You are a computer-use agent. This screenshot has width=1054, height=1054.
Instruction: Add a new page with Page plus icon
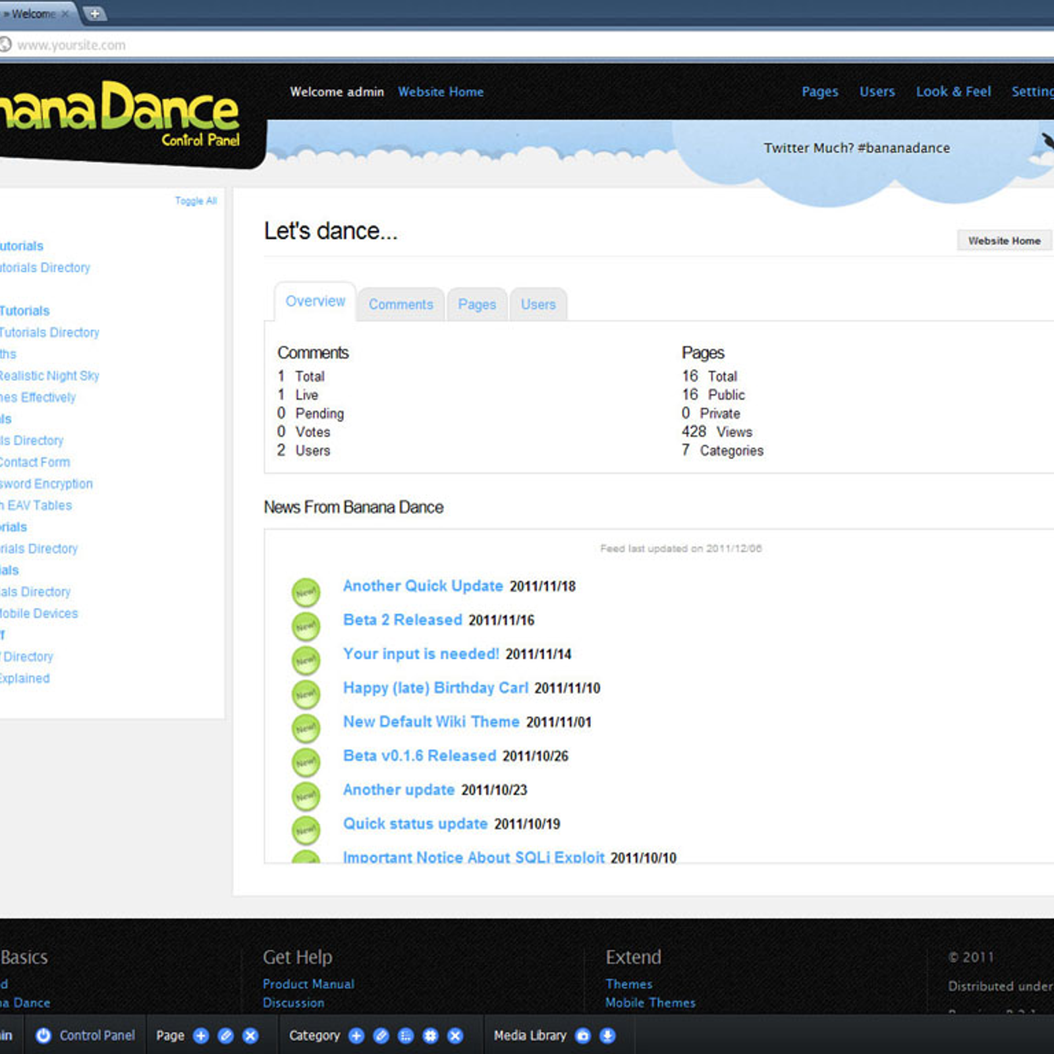(201, 1036)
